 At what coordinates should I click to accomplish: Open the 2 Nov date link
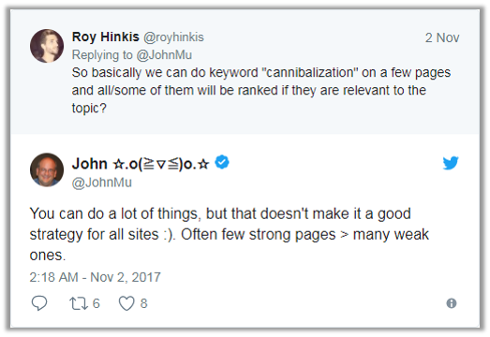442,37
